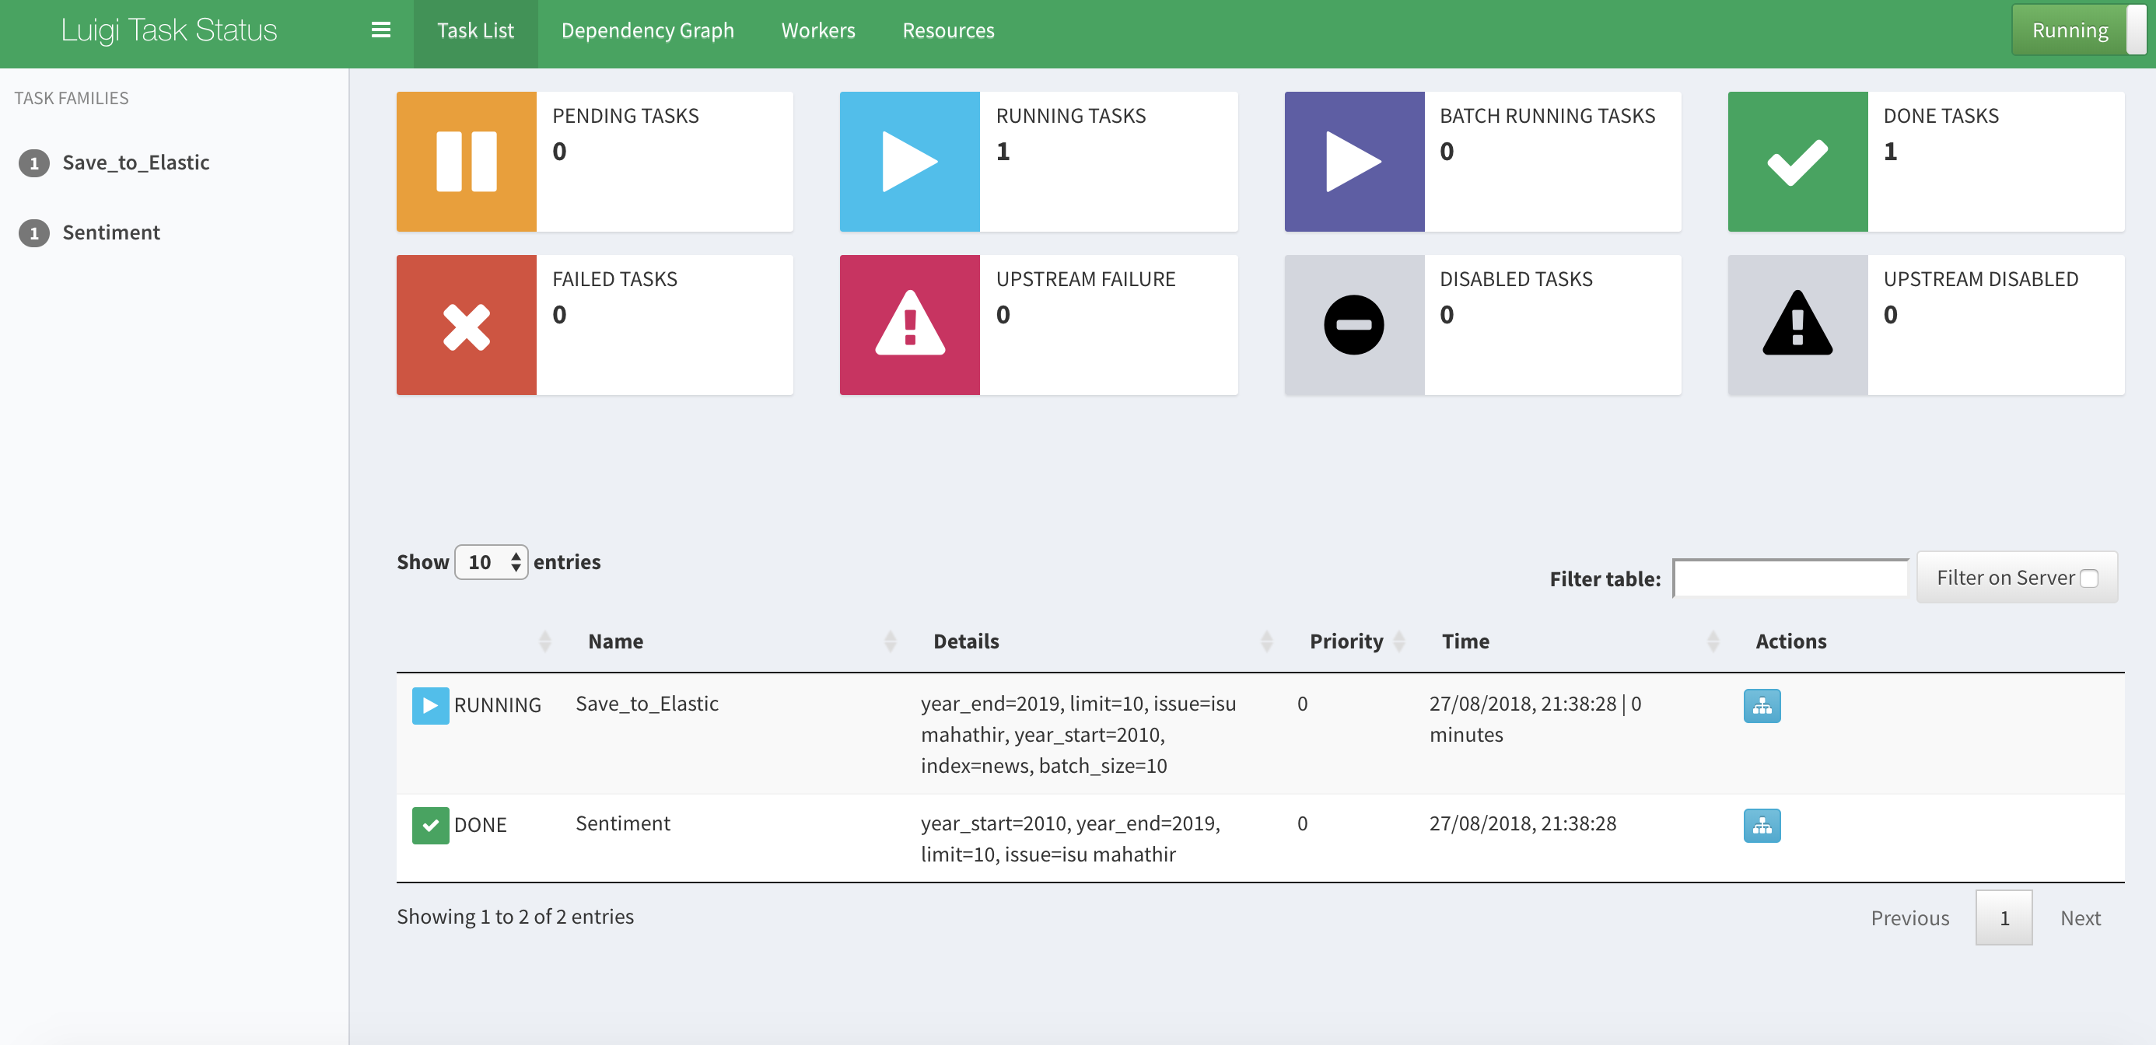
Task: Click the hamburger sidebar toggle icon
Action: (x=381, y=30)
